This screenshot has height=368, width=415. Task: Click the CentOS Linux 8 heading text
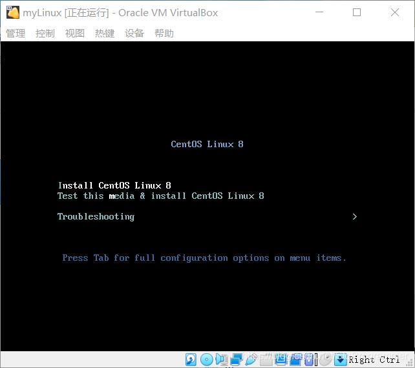click(207, 144)
